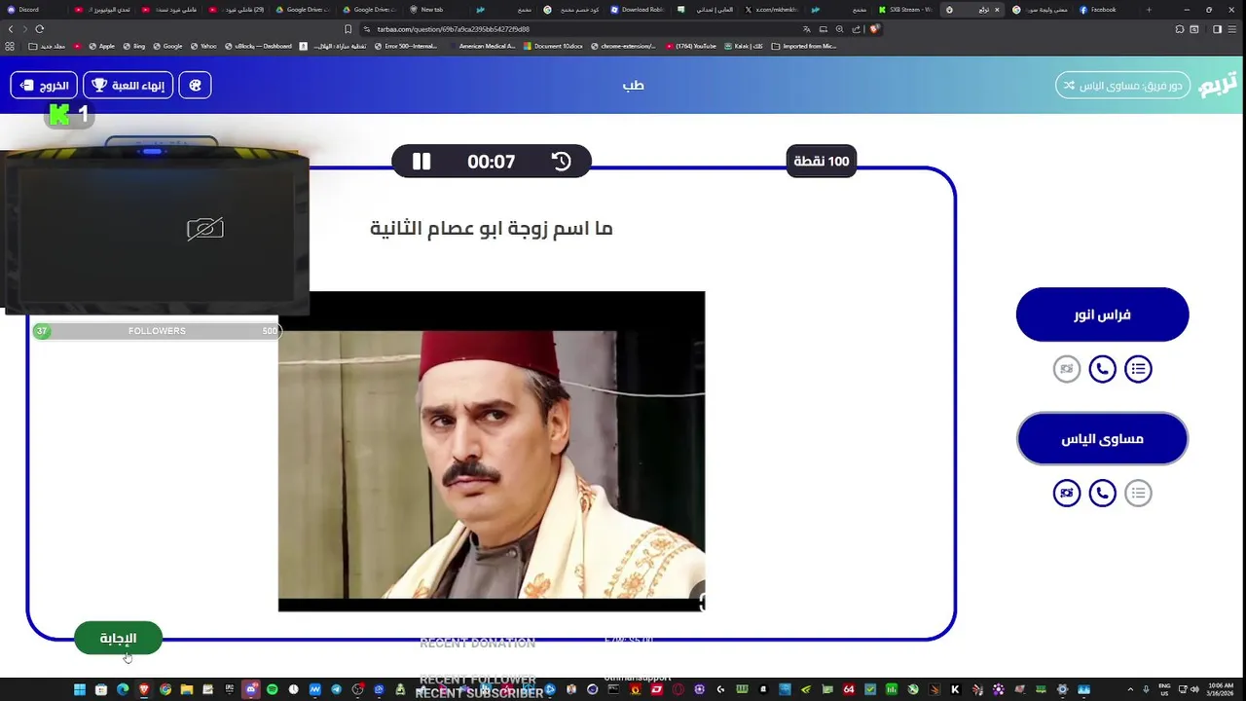Click the Brave shields icon in address bar
This screenshot has width=1246, height=701.
tap(875, 29)
